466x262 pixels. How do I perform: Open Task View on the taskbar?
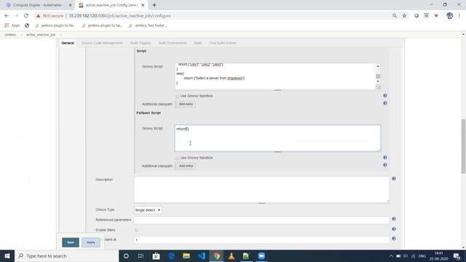(x=141, y=255)
